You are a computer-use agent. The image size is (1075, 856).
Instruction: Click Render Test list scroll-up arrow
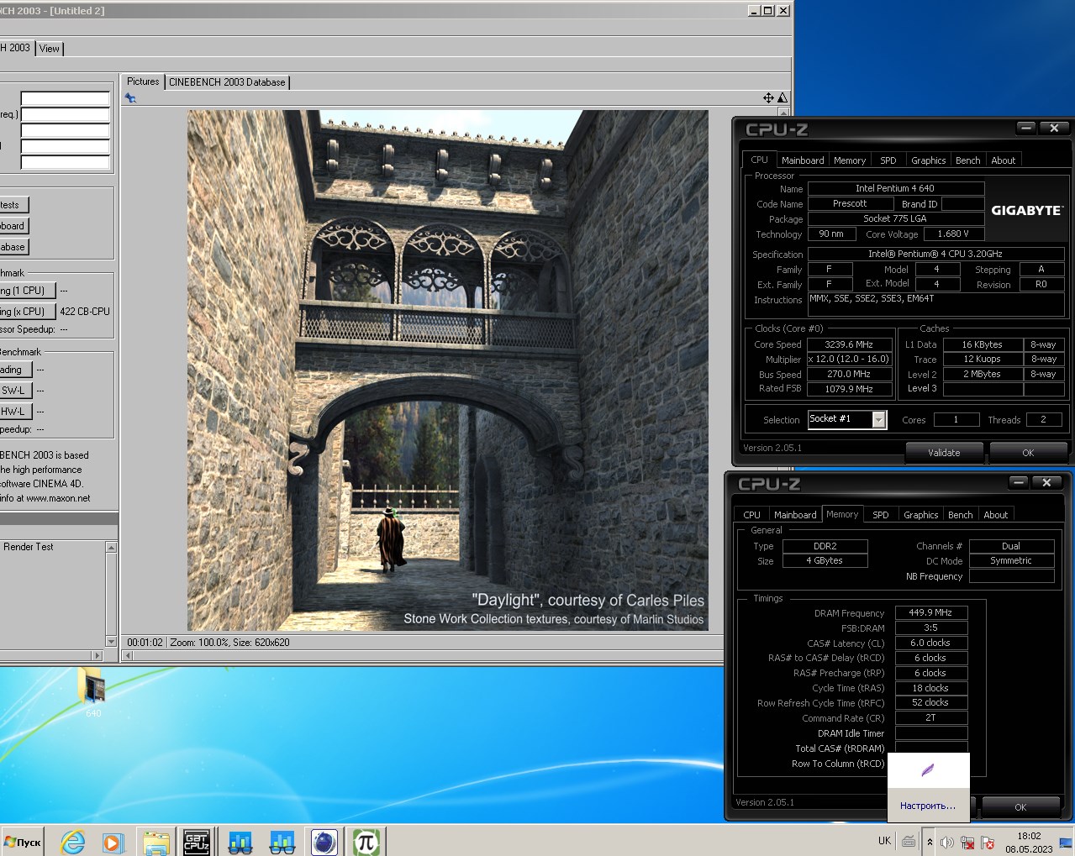click(x=111, y=547)
